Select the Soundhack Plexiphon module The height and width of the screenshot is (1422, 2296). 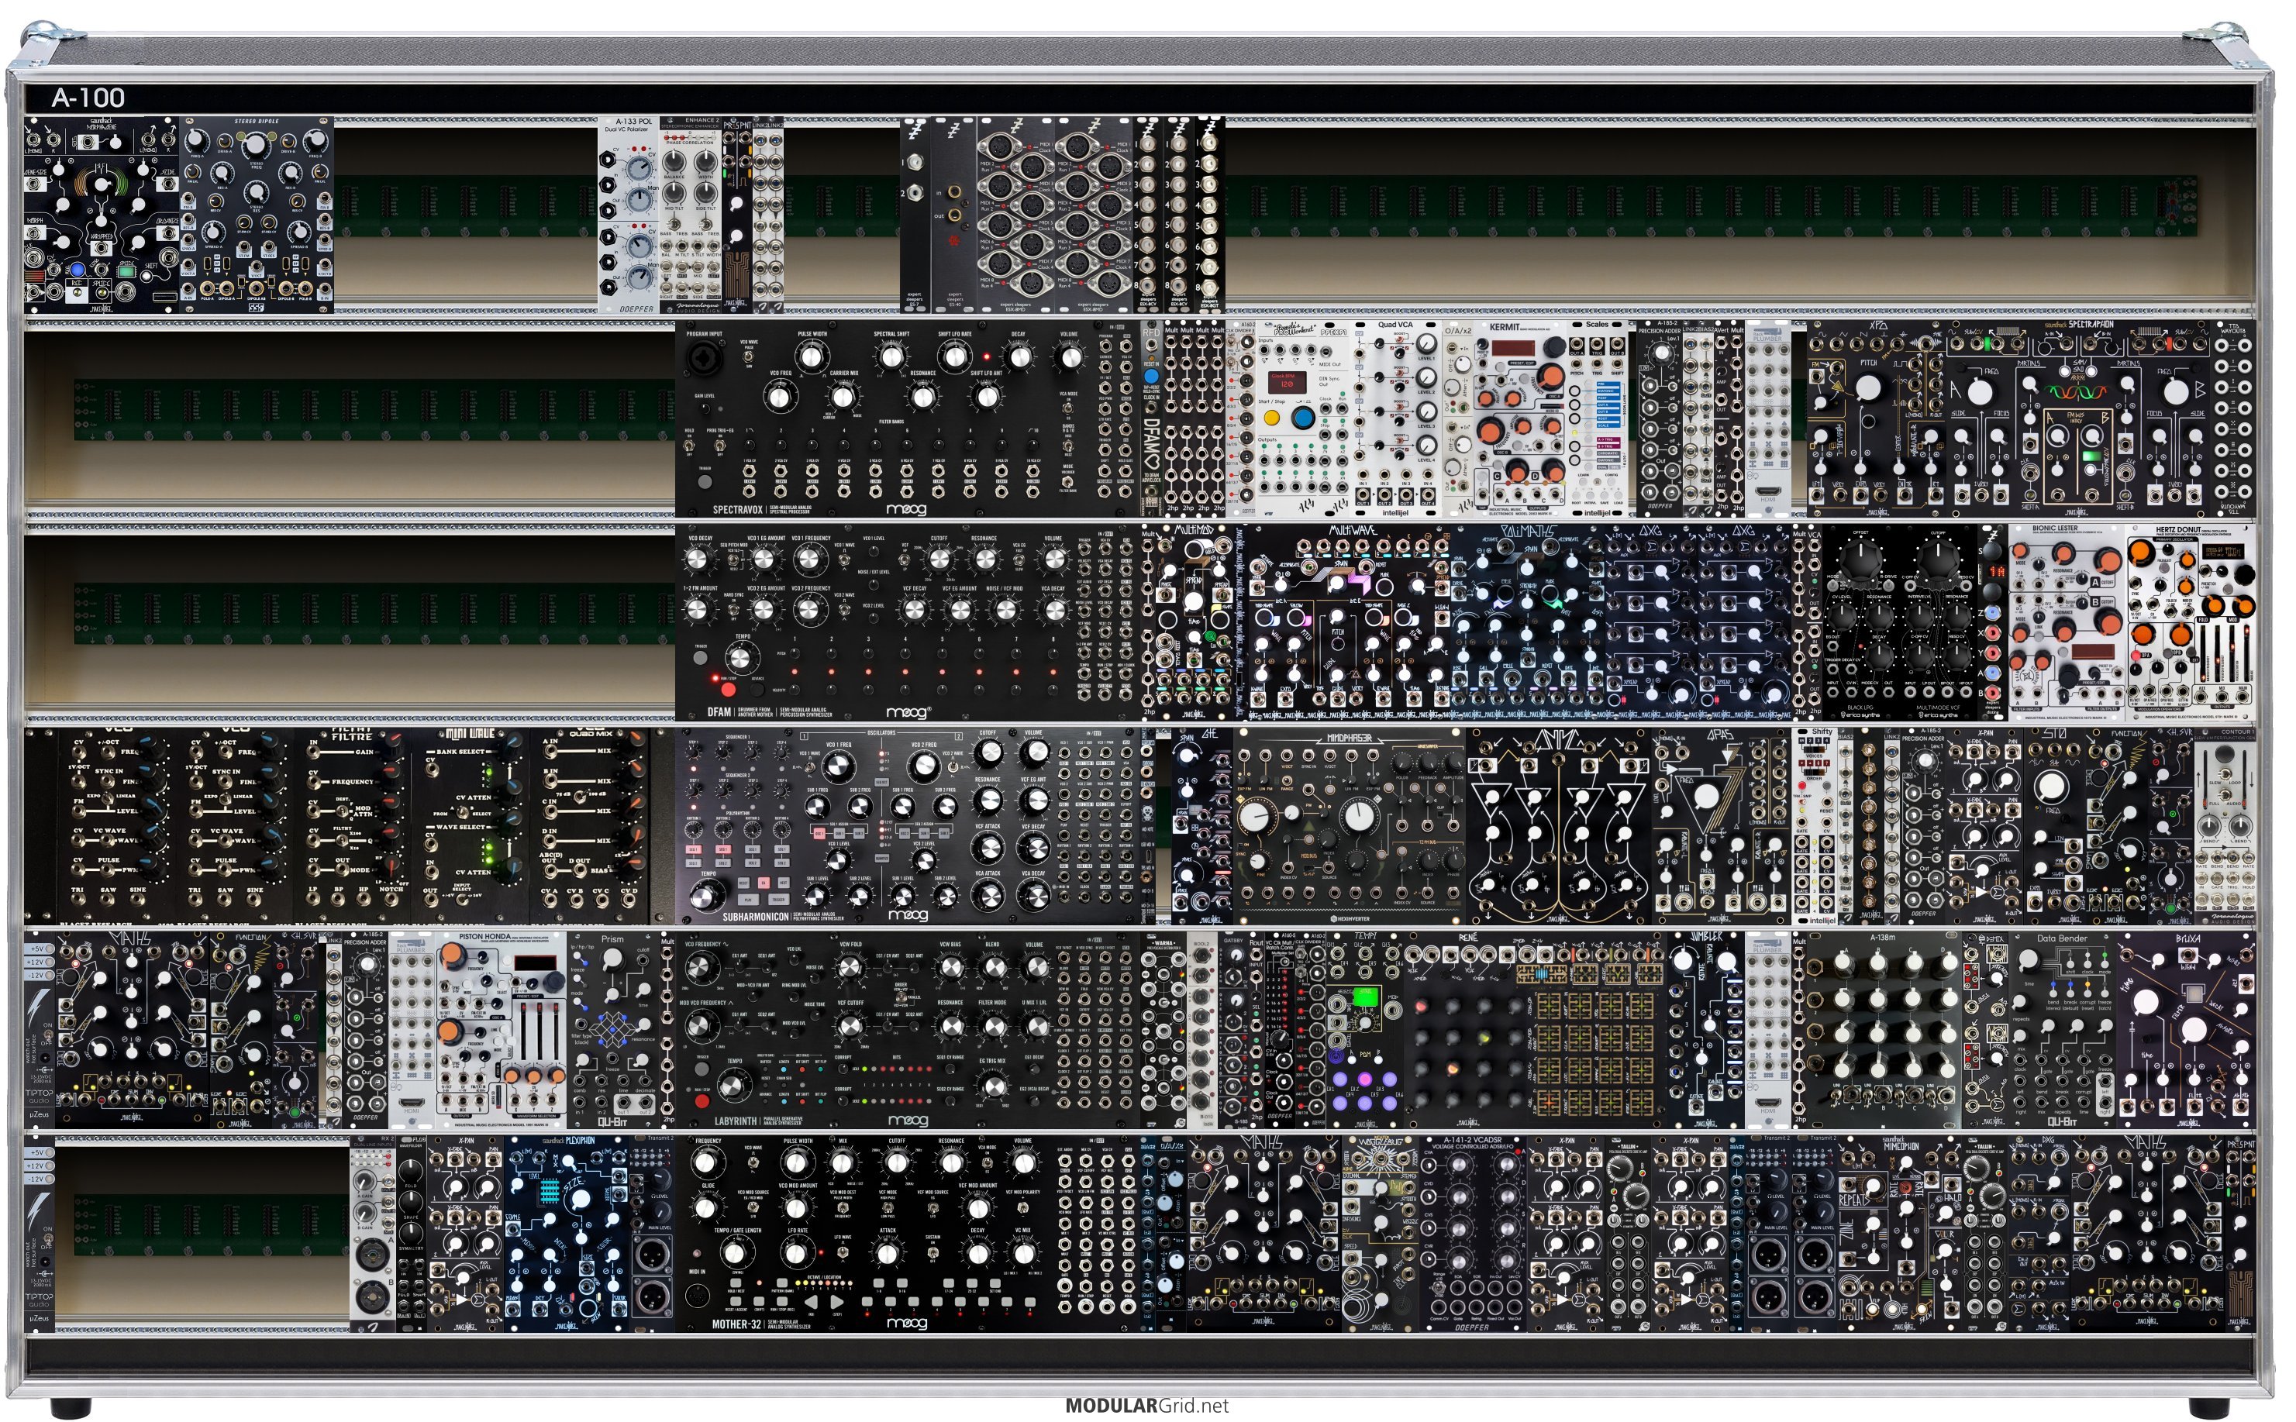[x=567, y=1233]
